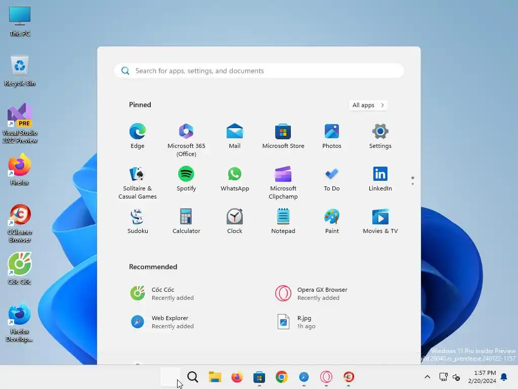Open the To Do app
518x389 pixels.
point(332,179)
